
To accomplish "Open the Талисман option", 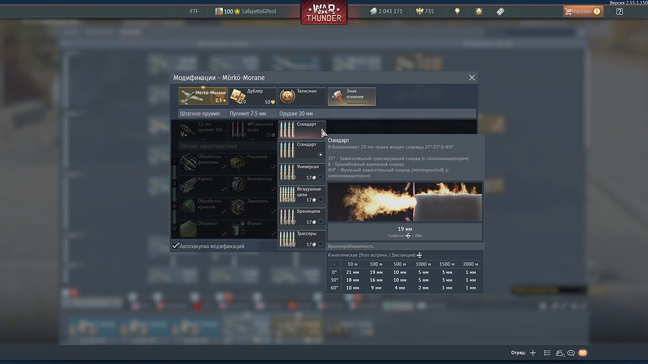I will (302, 97).
